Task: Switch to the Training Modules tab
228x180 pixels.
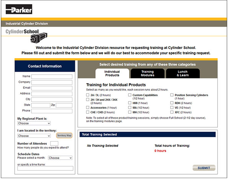Action: coord(148,74)
